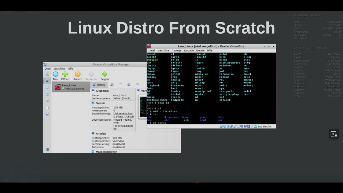
Task: Click the picture-in-picture icon on the right edge
Action: tap(334, 134)
